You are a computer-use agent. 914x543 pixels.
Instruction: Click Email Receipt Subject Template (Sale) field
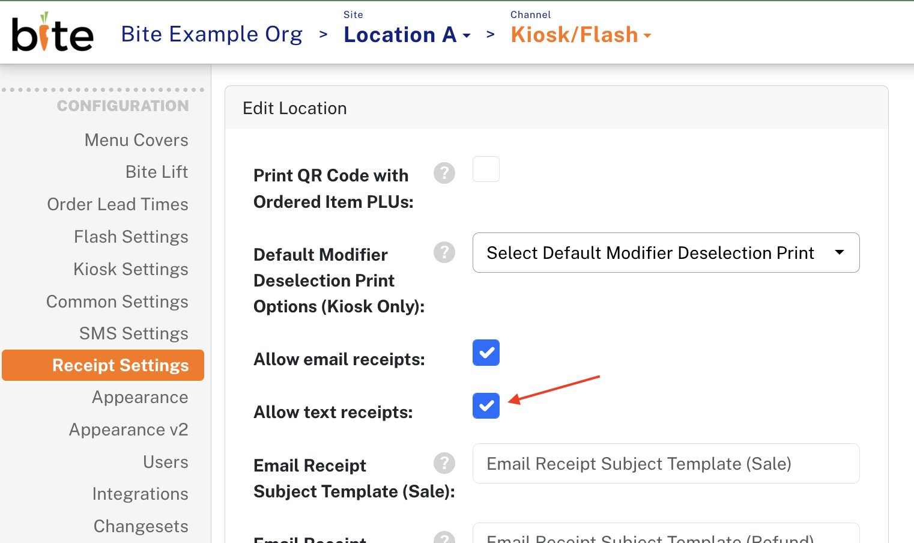click(666, 463)
